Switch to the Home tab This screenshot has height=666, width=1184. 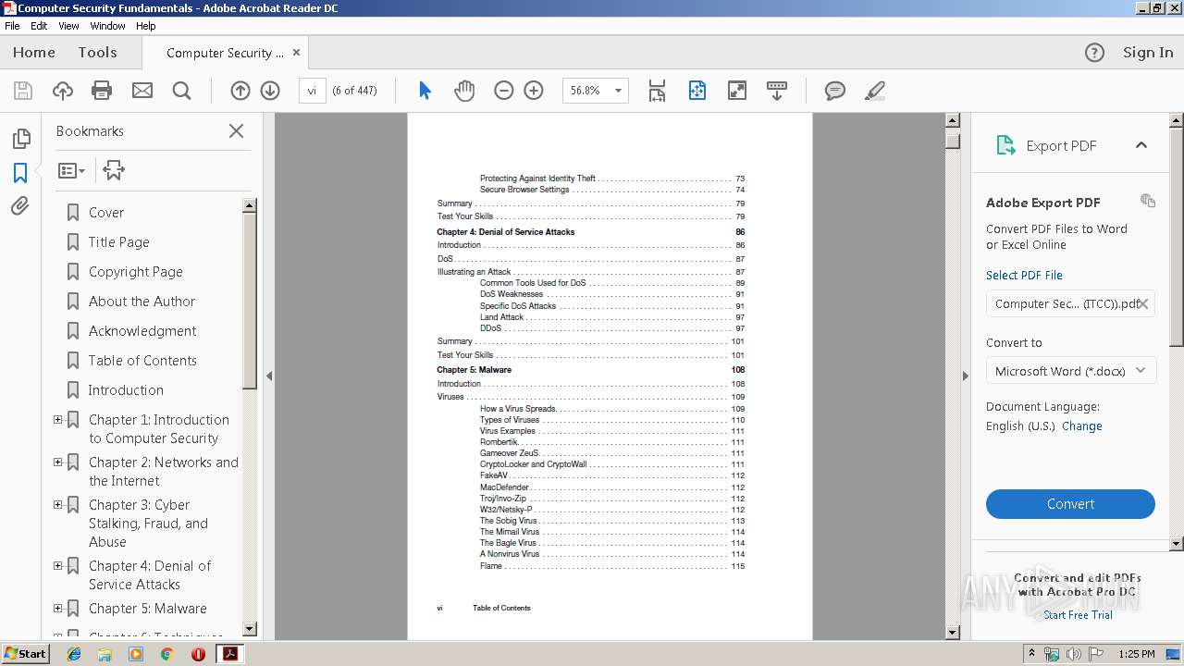(x=34, y=53)
